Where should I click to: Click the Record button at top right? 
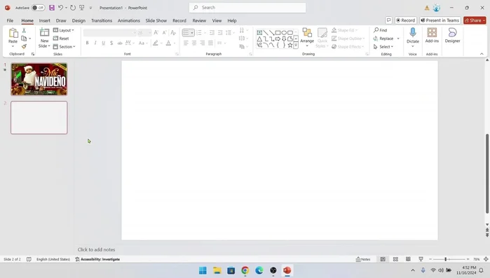[405, 20]
